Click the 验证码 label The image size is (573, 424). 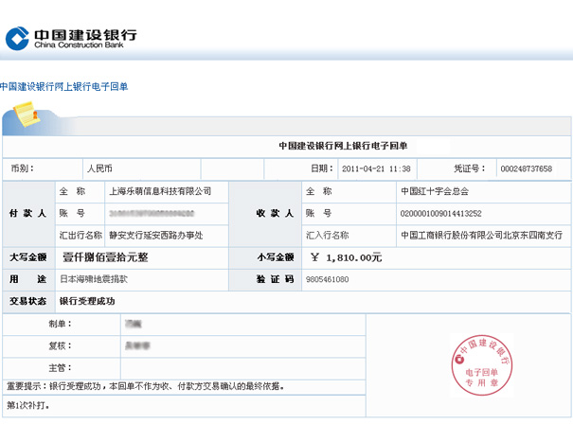click(x=276, y=279)
